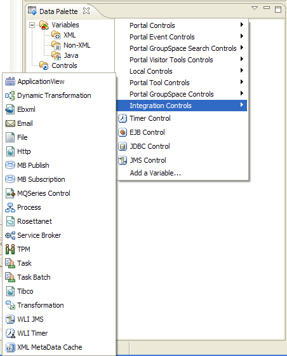
Task: Click the Task Batch icon
Action: [x=10, y=277]
